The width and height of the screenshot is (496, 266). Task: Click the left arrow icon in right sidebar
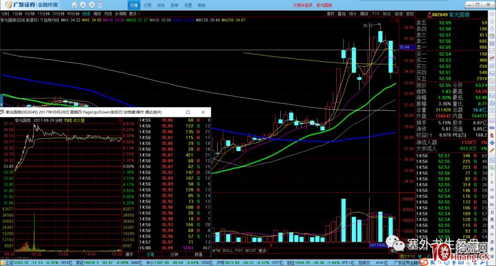492,14
